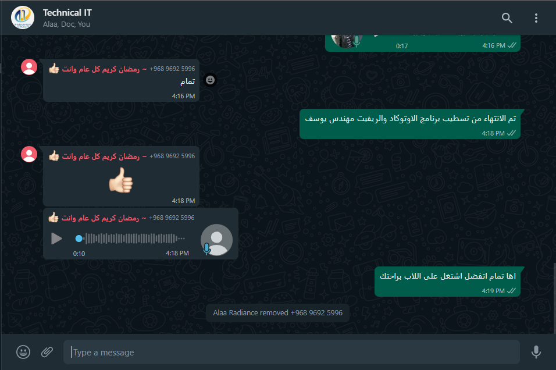Image resolution: width=556 pixels, height=370 pixels.
Task: Click the microphone voice record icon
Action: 536,352
